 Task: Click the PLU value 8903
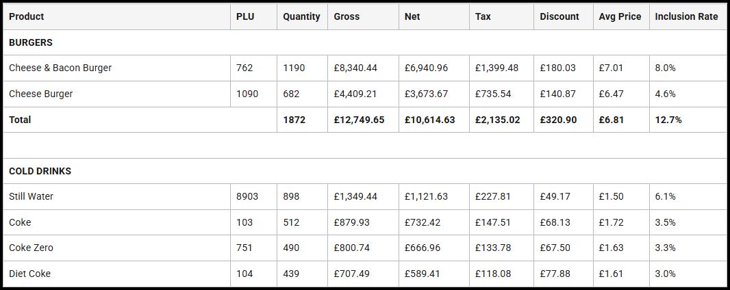click(247, 197)
